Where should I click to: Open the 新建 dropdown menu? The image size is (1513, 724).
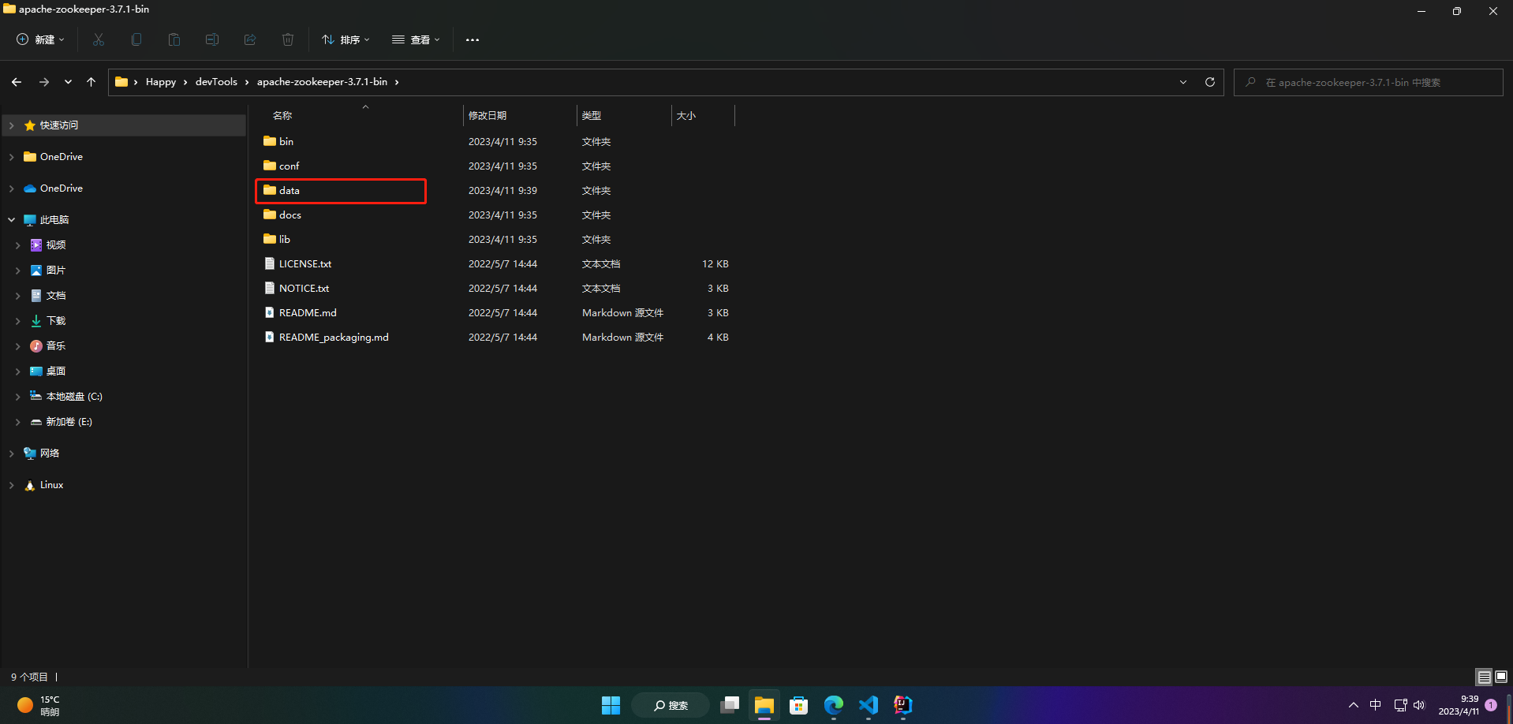click(40, 39)
